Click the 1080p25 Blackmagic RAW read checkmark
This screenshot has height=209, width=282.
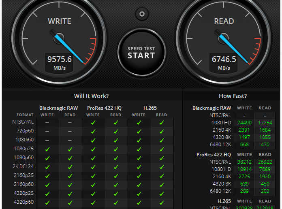click(70, 149)
